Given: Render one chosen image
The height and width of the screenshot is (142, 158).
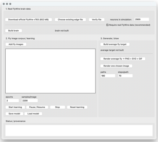Looking at the screenshot, I should 116,66.
